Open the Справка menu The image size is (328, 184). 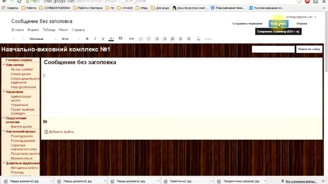78,30
